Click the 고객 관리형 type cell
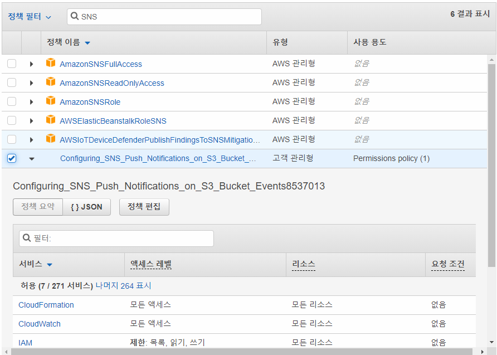 tap(293, 158)
